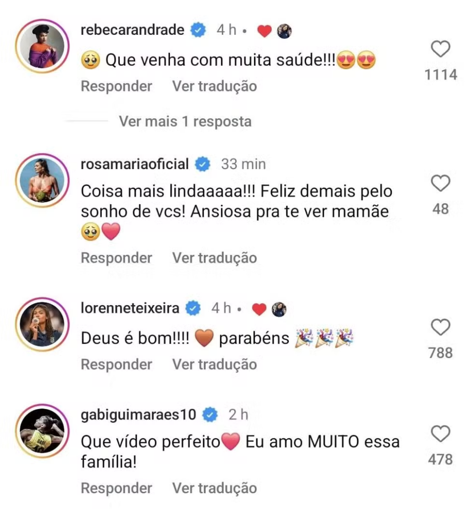Show translation of gabiguimaraes10's comment
This screenshot has width=475, height=509.
pyautogui.click(x=215, y=488)
